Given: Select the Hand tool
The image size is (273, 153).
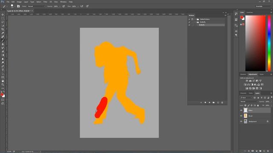Looking at the screenshot, I should point(3,81).
